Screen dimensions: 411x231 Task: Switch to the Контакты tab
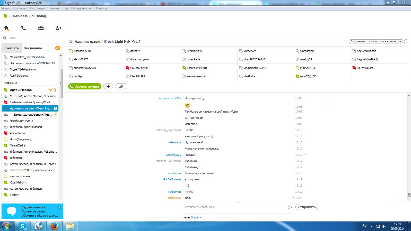coord(12,48)
